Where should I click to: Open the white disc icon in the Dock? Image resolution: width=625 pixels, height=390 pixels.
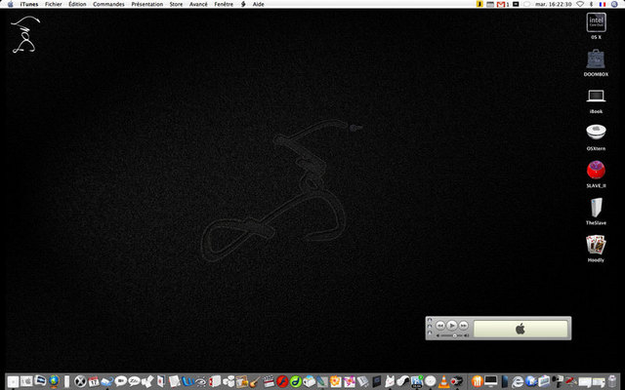point(430,381)
